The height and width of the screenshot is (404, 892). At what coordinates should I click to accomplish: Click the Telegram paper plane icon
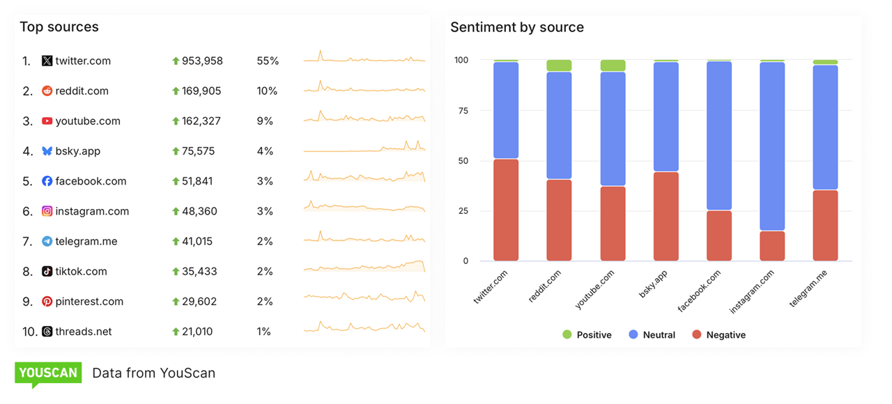coord(47,241)
